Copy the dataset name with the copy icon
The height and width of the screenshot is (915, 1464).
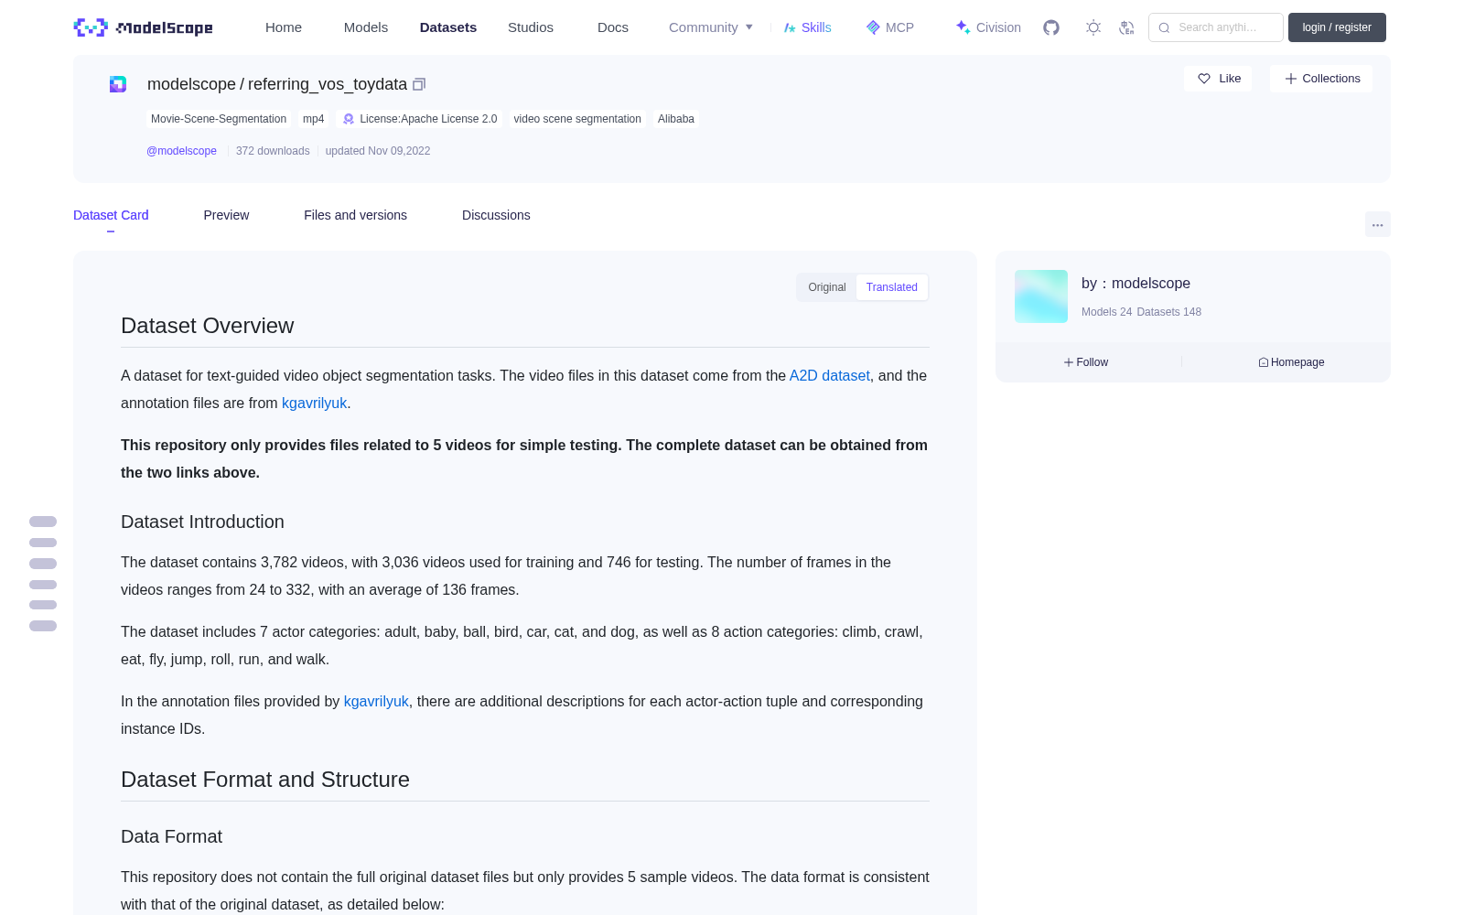point(419,84)
